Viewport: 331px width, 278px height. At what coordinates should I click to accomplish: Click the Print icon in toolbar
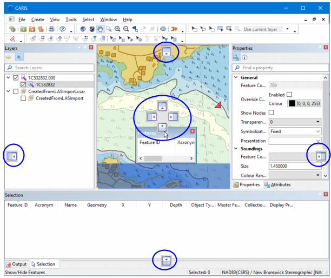click(x=51, y=29)
